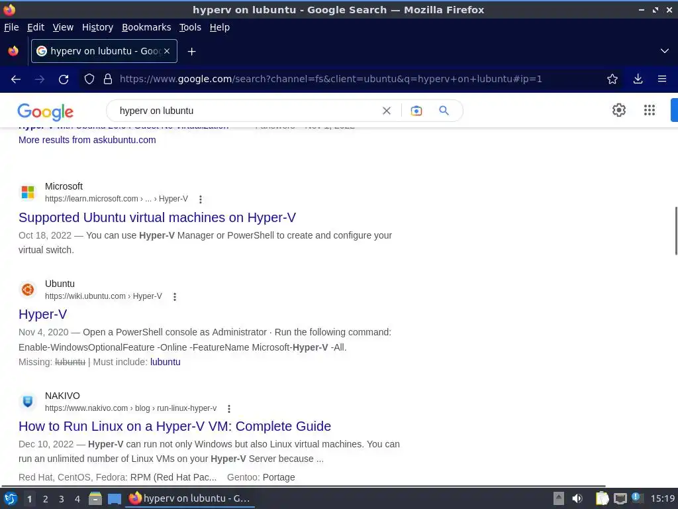This screenshot has width=678, height=509.
Task: Click More results from askubuntu.com
Action: (87, 140)
